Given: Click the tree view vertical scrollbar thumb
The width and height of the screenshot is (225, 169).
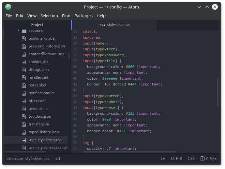Looking at the screenshot, I should [69, 56].
